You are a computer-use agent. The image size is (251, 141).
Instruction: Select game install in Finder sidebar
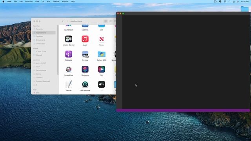[44, 63]
